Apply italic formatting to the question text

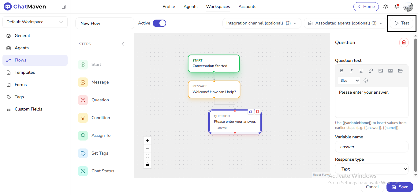click(351, 70)
